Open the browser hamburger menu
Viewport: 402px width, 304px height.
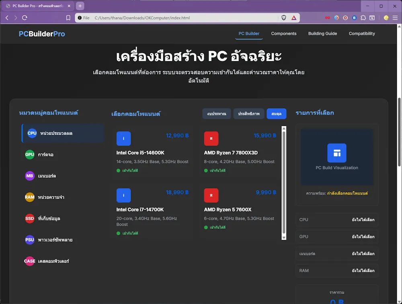coord(395,18)
